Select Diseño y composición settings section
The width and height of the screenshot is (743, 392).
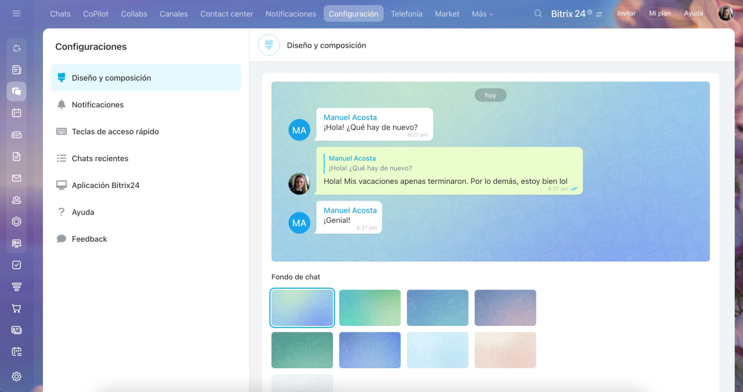146,78
